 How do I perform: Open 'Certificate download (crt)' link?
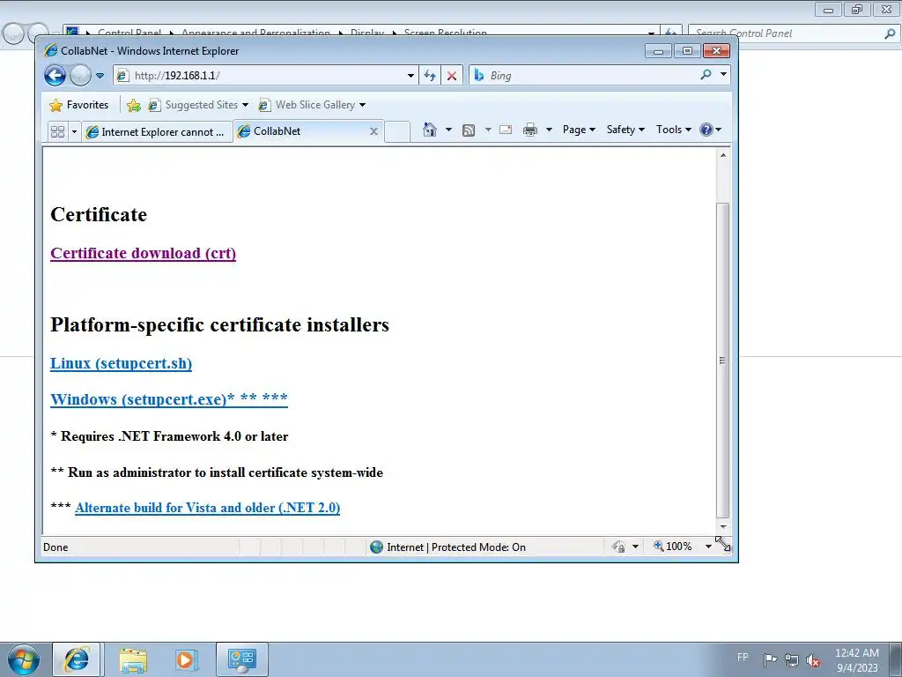(144, 253)
